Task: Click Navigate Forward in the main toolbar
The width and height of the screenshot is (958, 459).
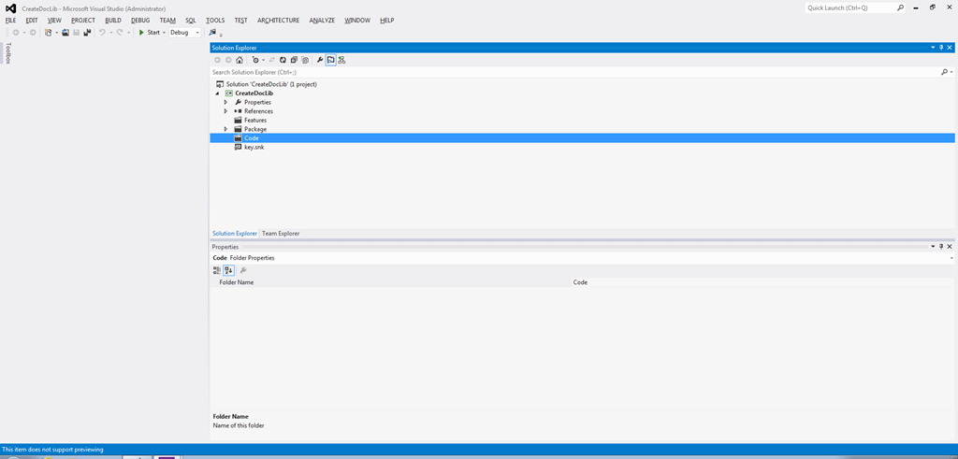Action: pos(33,33)
